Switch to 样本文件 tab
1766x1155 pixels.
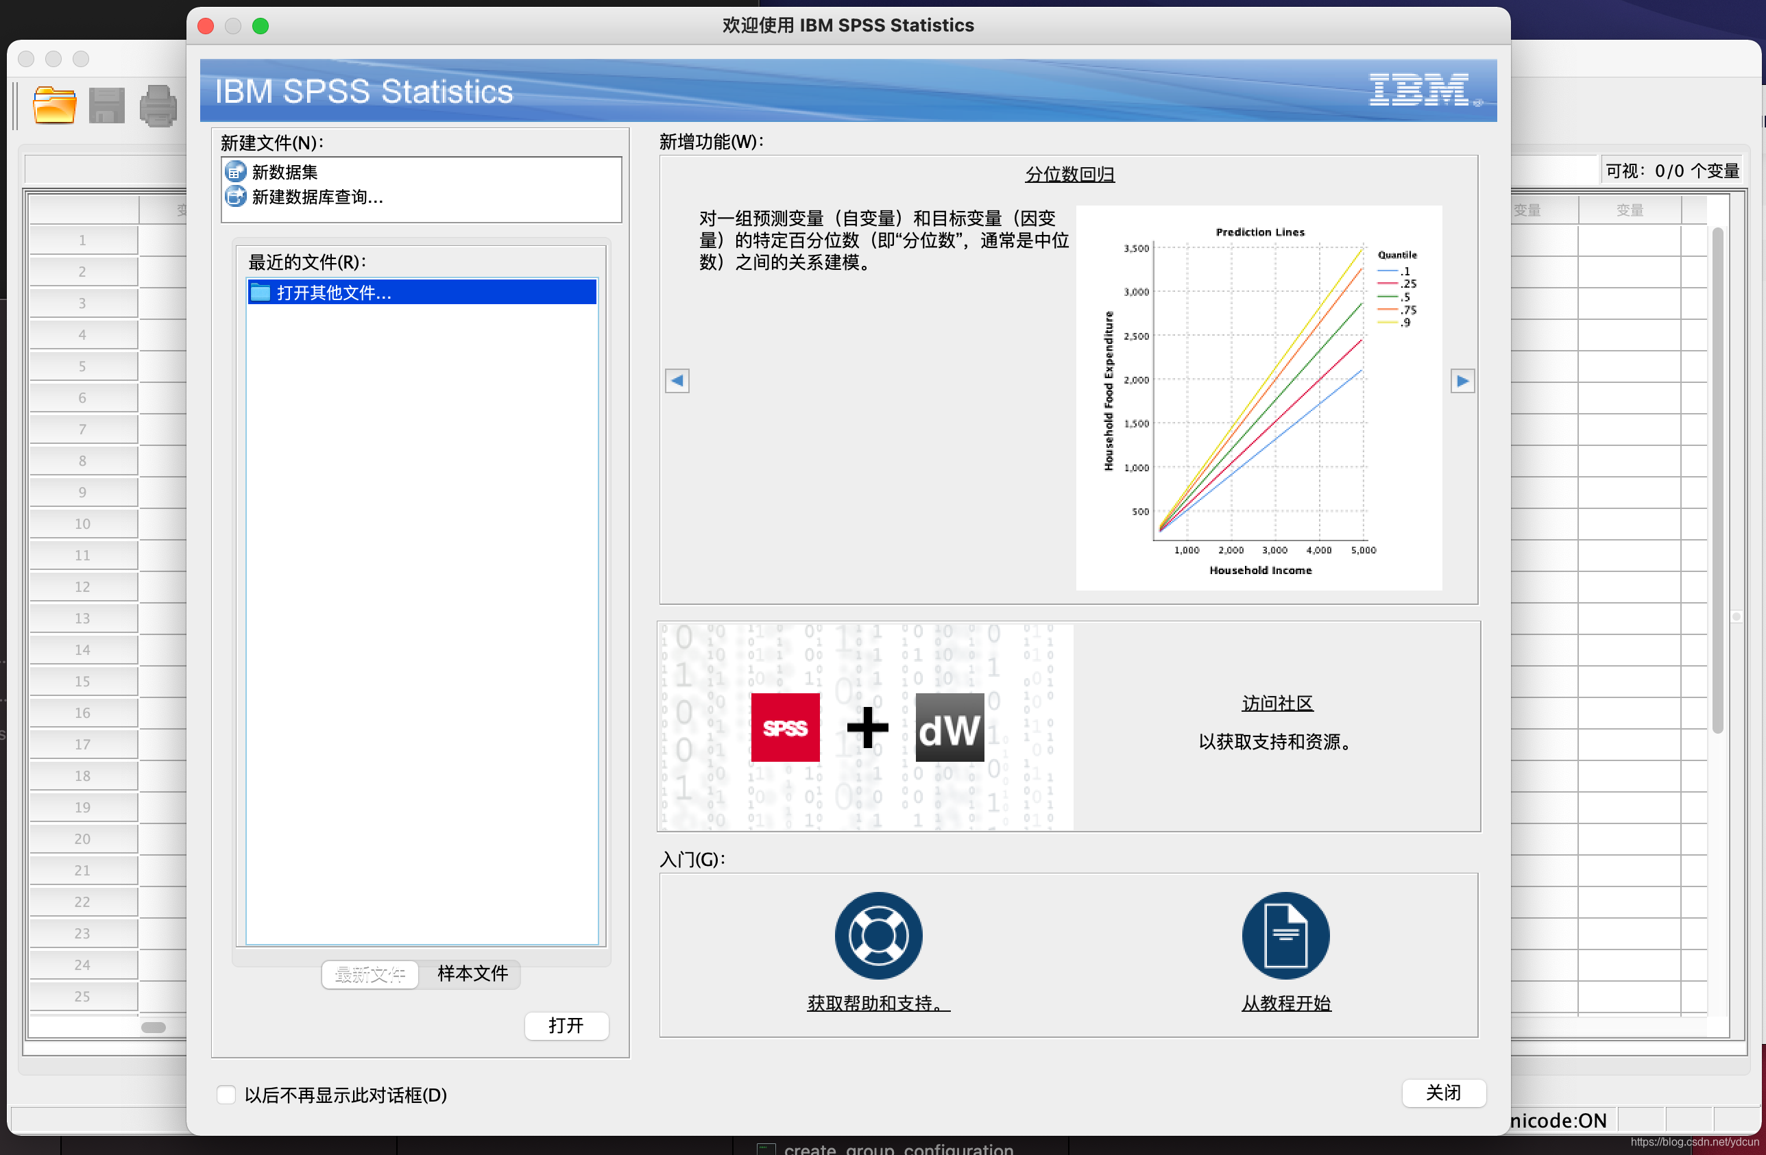coord(472,973)
